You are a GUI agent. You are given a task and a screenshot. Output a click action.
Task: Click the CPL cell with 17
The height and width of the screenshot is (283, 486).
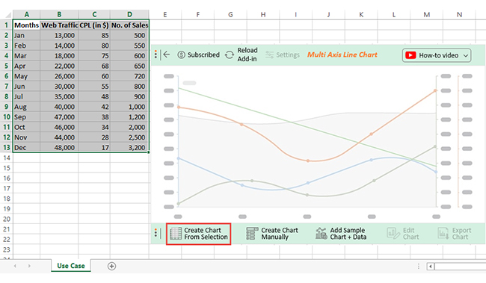point(94,147)
